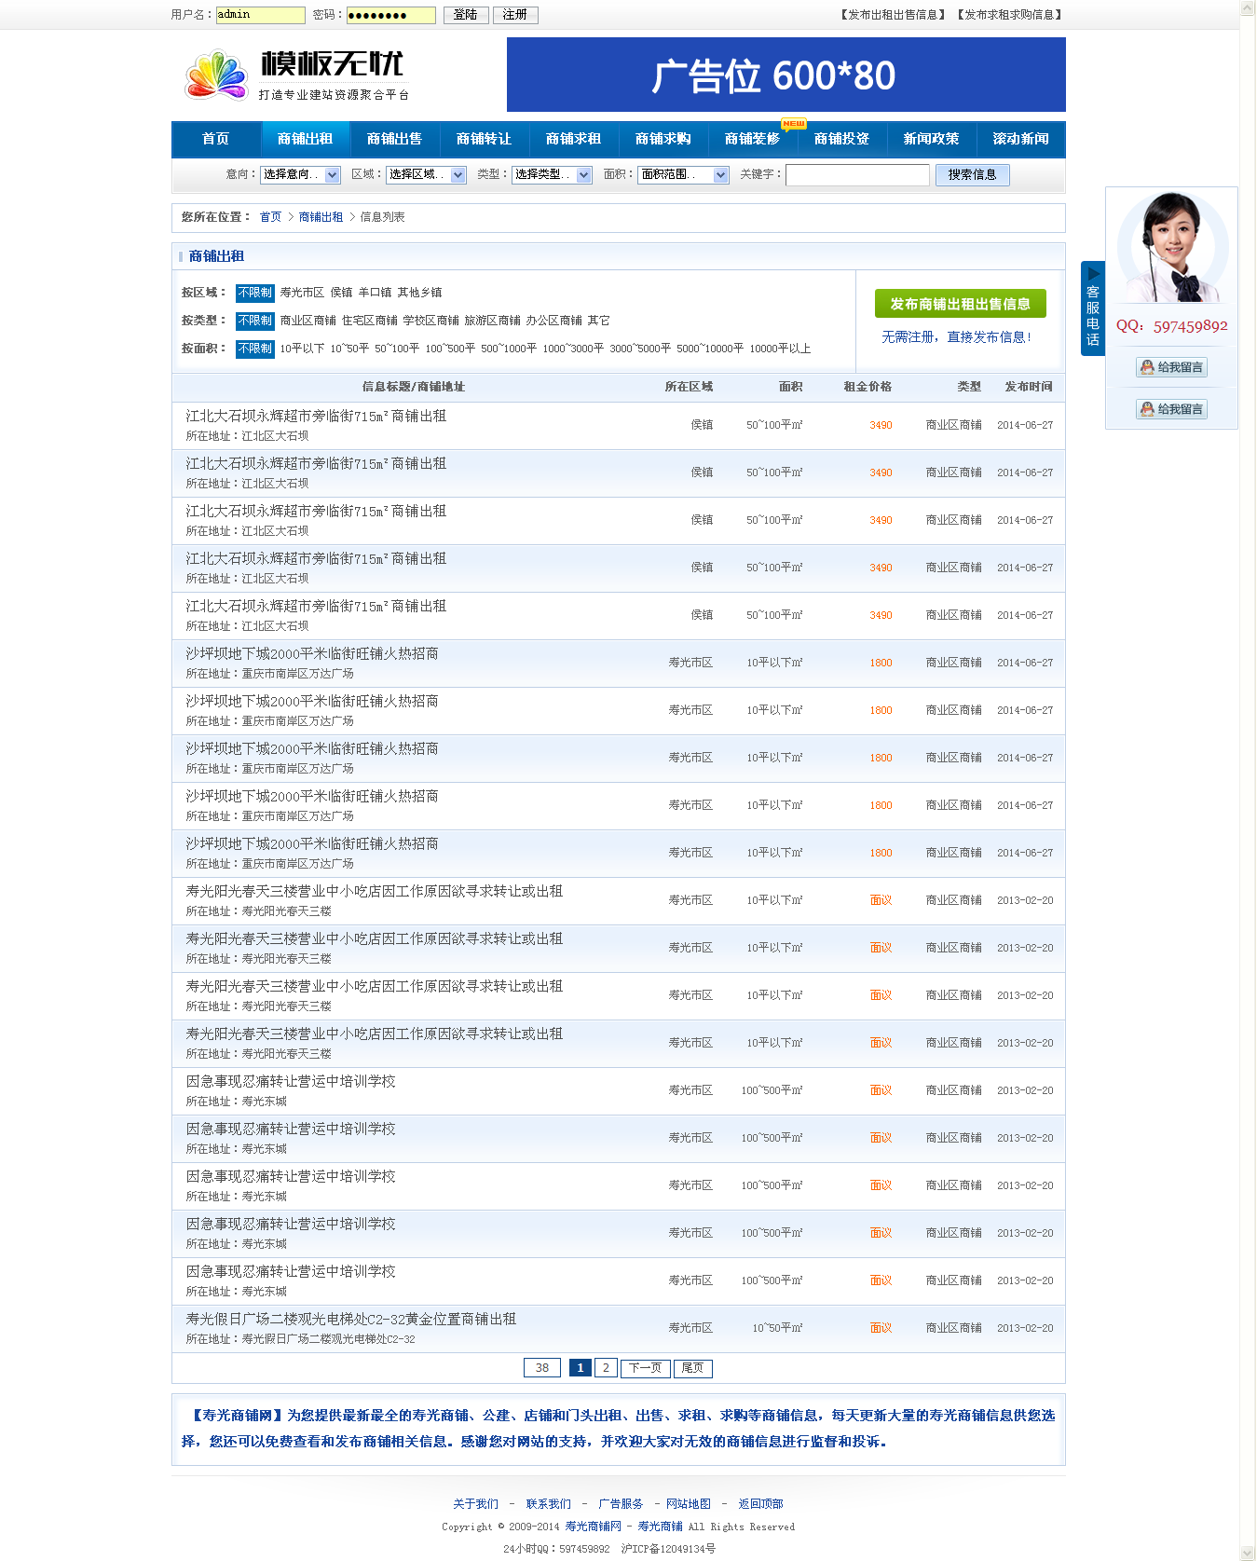Image resolution: width=1257 pixels, height=1561 pixels.
Task: Open the 选择区域 dropdown
Action: pyautogui.click(x=426, y=174)
